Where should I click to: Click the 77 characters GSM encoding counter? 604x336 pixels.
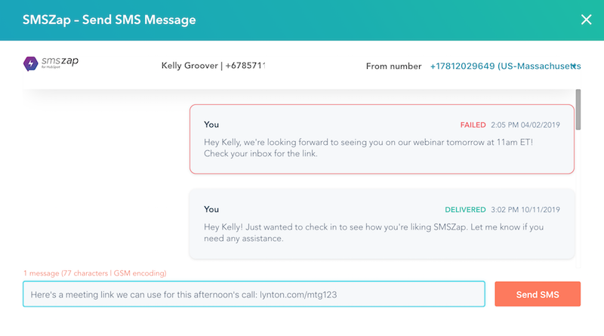[x=95, y=273]
